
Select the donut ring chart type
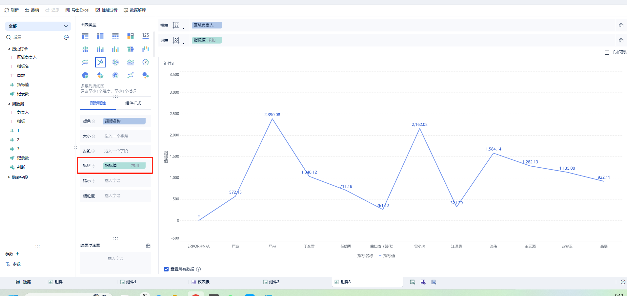[115, 75]
